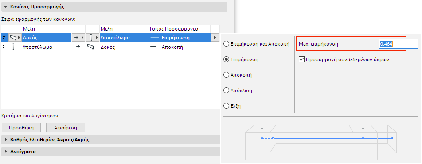Open the arrow direction dropdown in first row
This screenshot has height=164, width=422.
click(78, 37)
